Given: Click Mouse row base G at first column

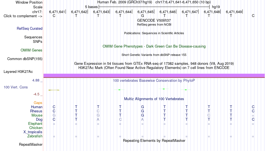Looking at the screenshot, I should point(54,115).
